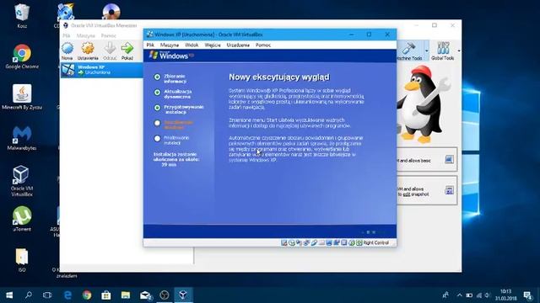The height and width of the screenshot is (303, 540).
Task: Open the volume control in system tray
Action: [x=487, y=295]
